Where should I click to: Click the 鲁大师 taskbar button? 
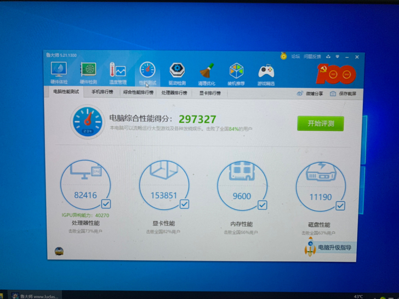[35, 296]
